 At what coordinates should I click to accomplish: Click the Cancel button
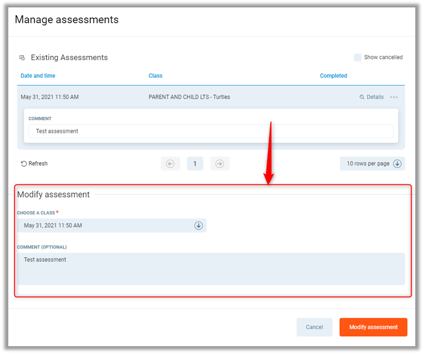(x=314, y=327)
